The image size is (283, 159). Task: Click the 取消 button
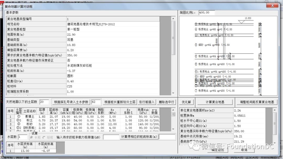click(x=244, y=150)
